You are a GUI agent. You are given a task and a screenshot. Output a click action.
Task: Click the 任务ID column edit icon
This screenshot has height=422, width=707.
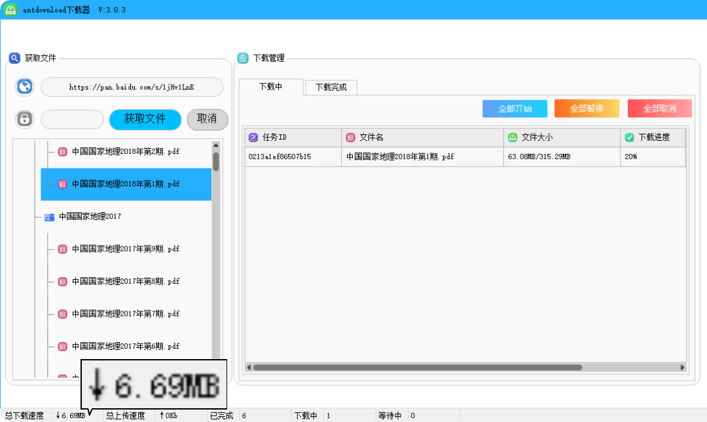pos(253,138)
